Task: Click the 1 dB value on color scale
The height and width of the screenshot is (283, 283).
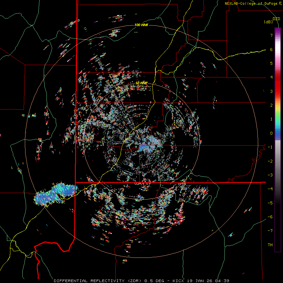Action: coord(271,119)
